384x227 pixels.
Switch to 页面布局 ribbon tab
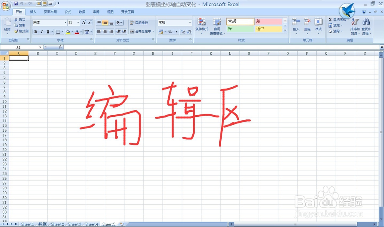pyautogui.click(x=50, y=12)
